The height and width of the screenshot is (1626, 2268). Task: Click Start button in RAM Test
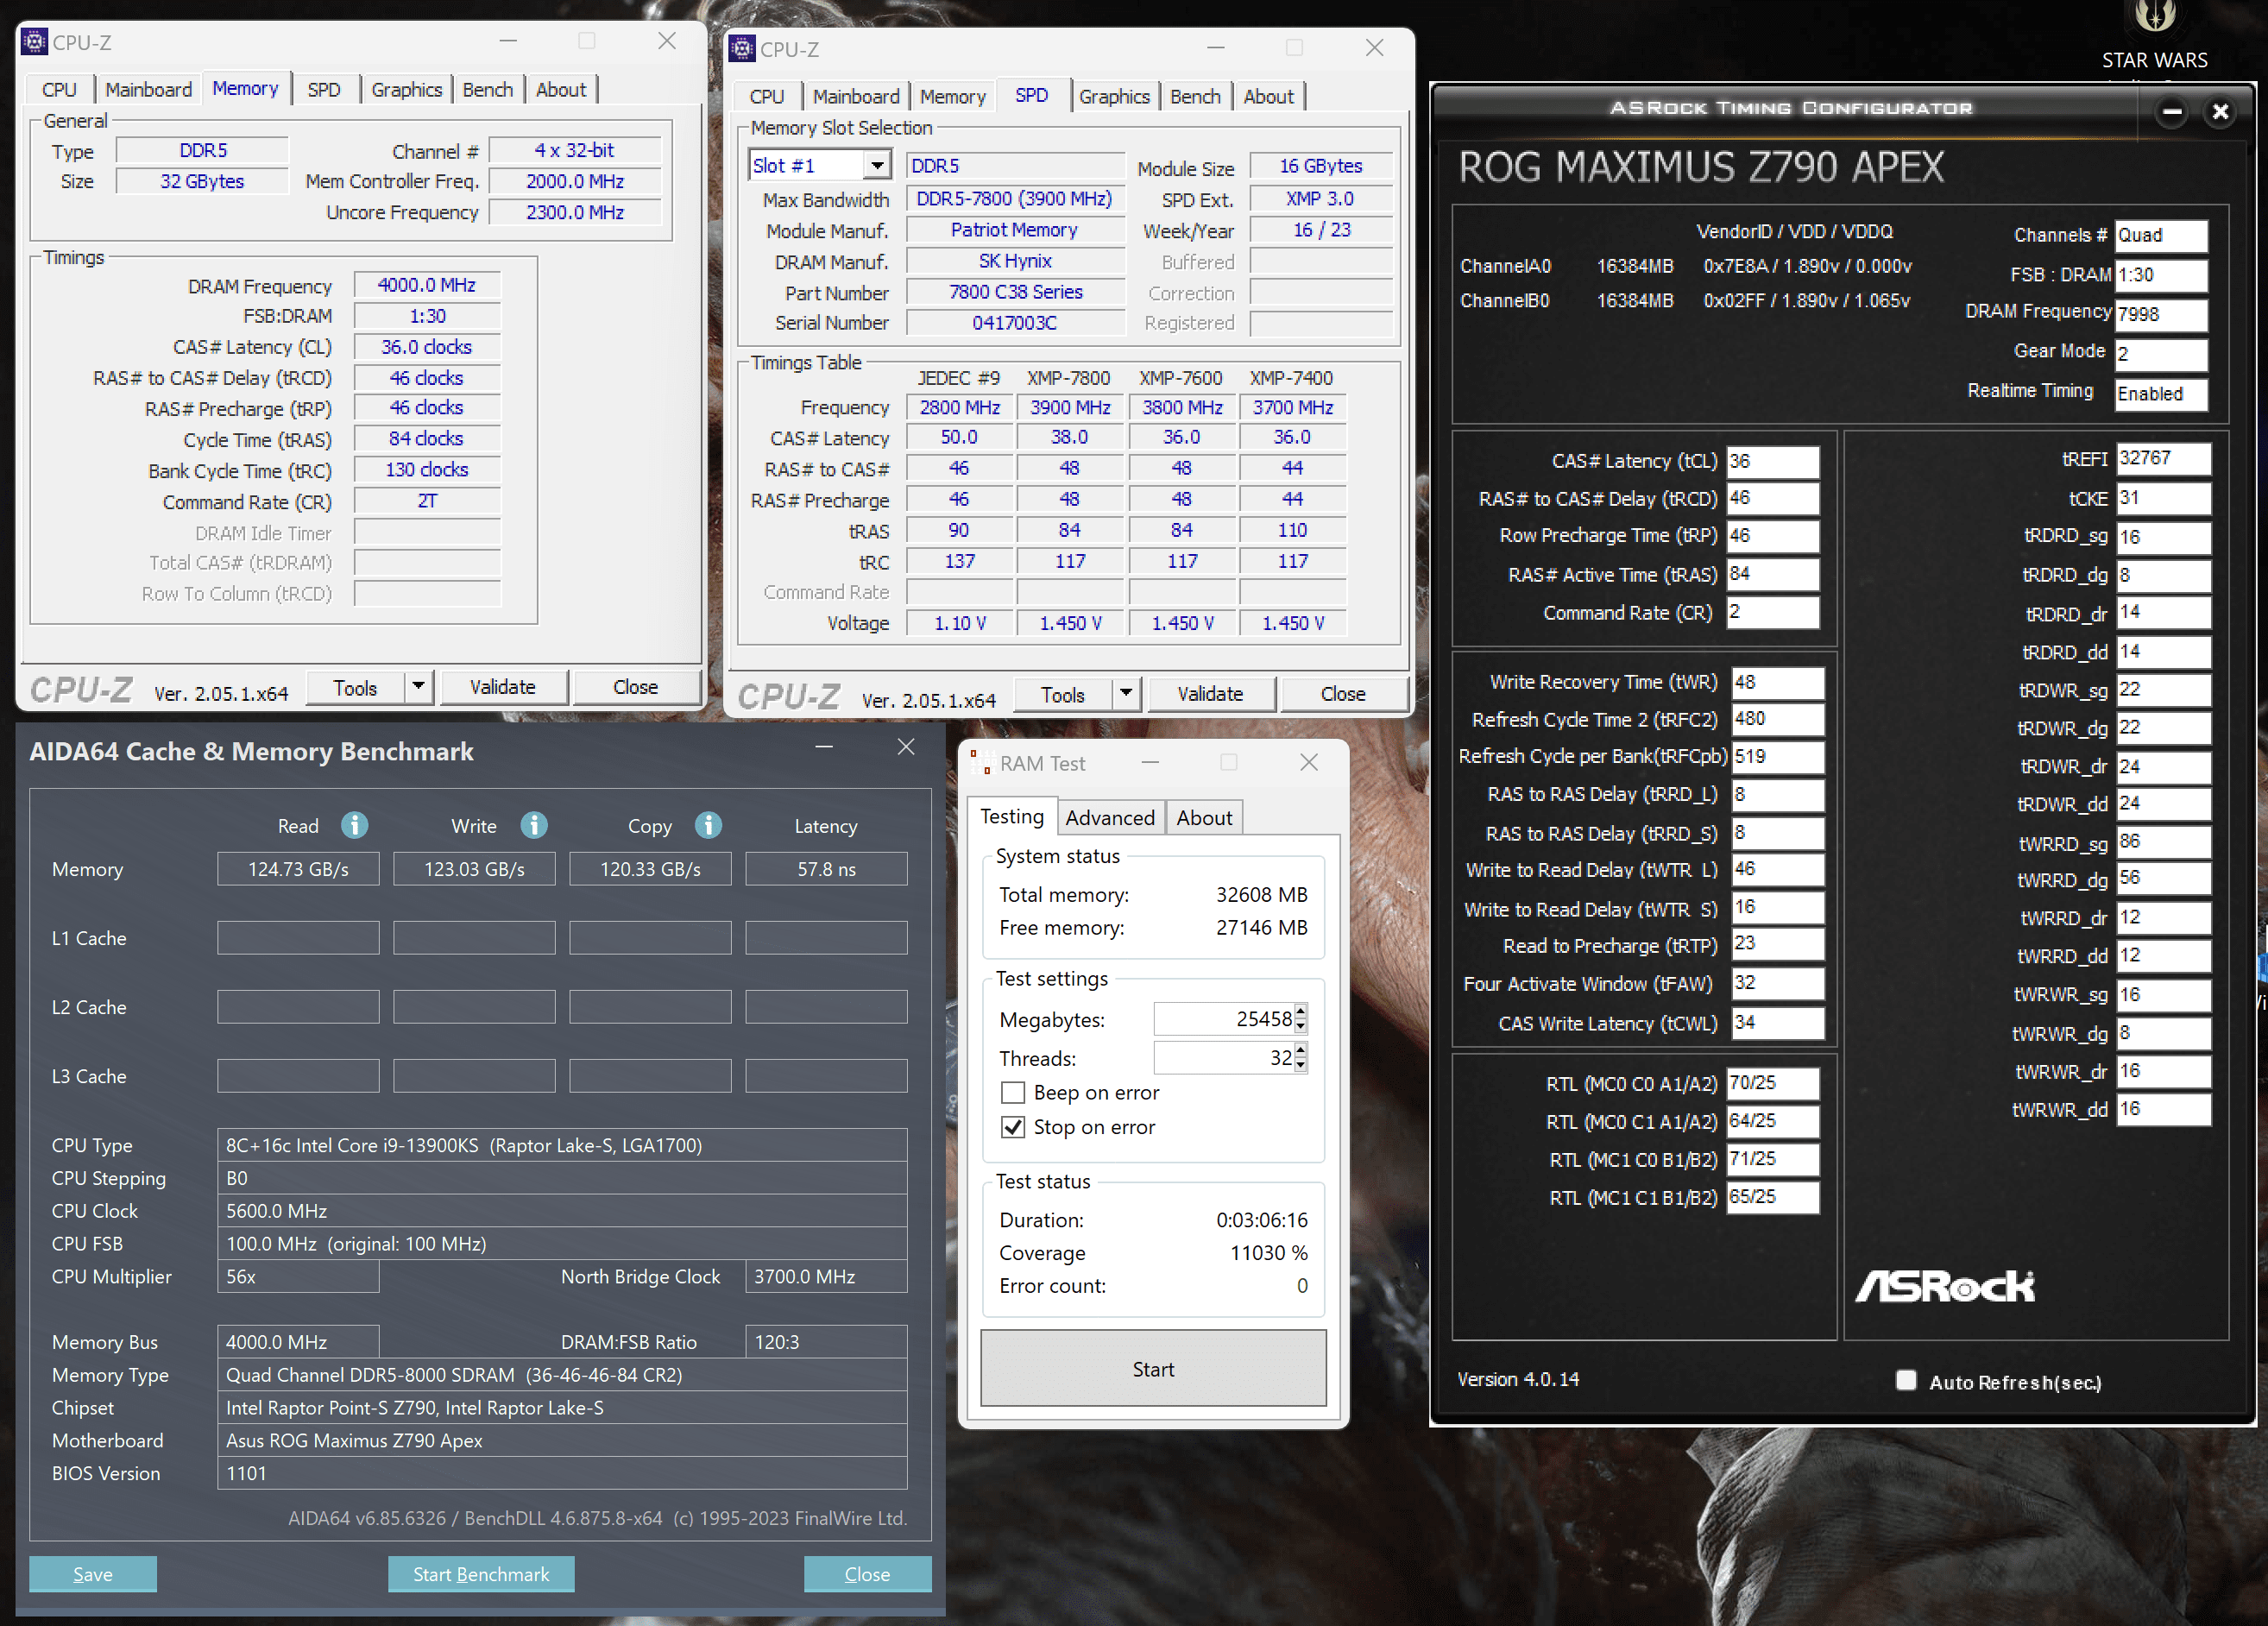(x=1153, y=1368)
